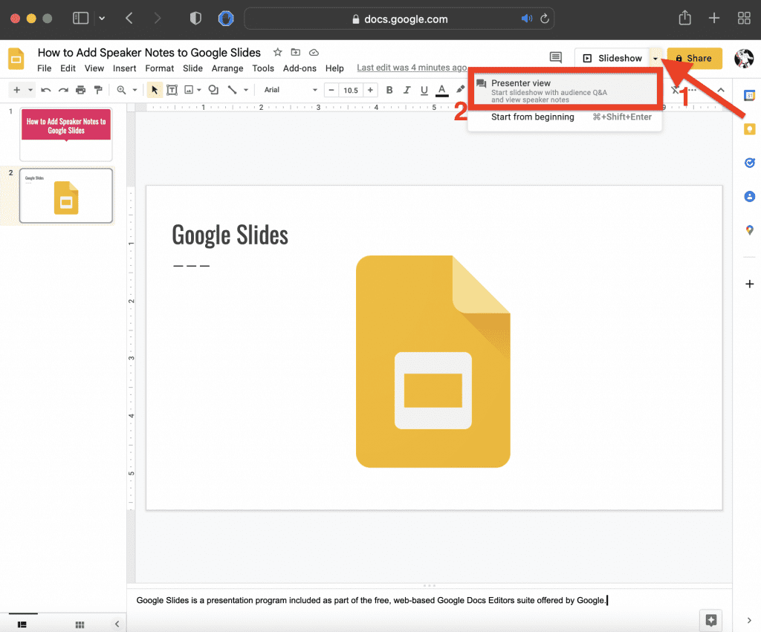Expand the Slideshow dropdown arrow
The width and height of the screenshot is (761, 632).
coord(655,59)
